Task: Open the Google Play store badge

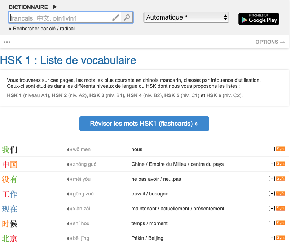Action: (x=259, y=19)
